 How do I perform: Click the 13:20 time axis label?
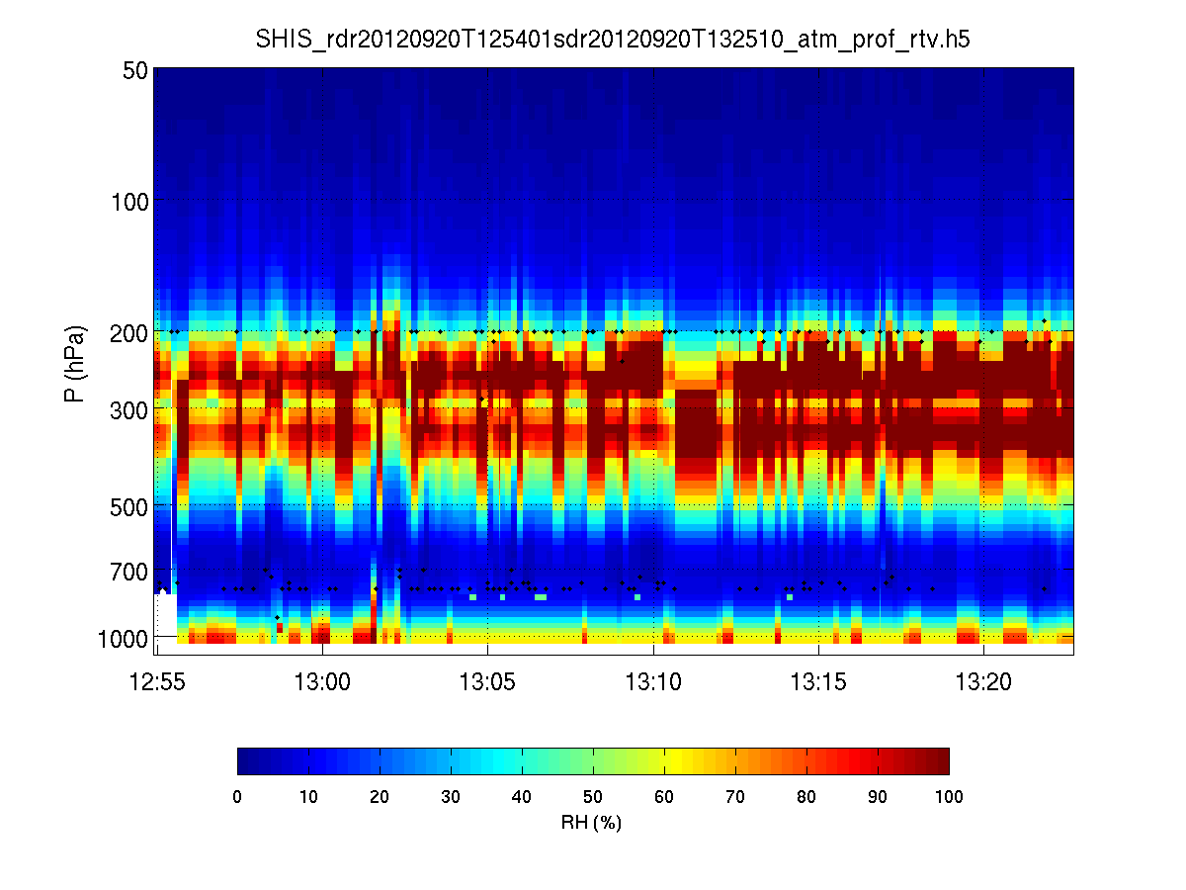pyautogui.click(x=983, y=680)
